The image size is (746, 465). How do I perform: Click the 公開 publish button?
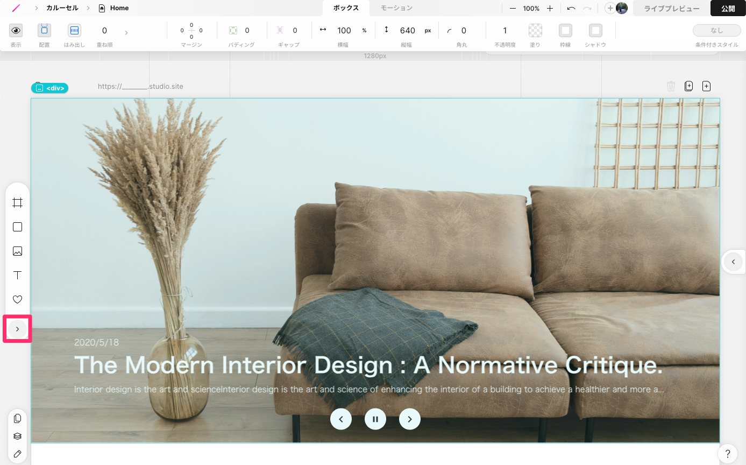coord(728,9)
